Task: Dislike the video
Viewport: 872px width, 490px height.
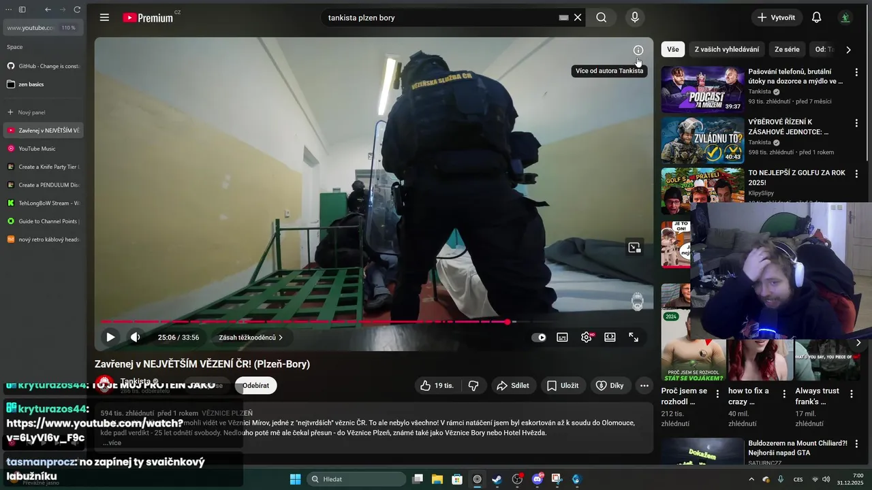Action: 473,385
